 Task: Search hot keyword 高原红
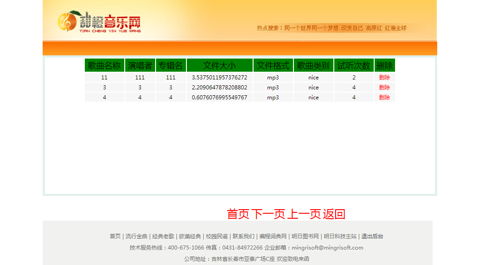(x=374, y=28)
